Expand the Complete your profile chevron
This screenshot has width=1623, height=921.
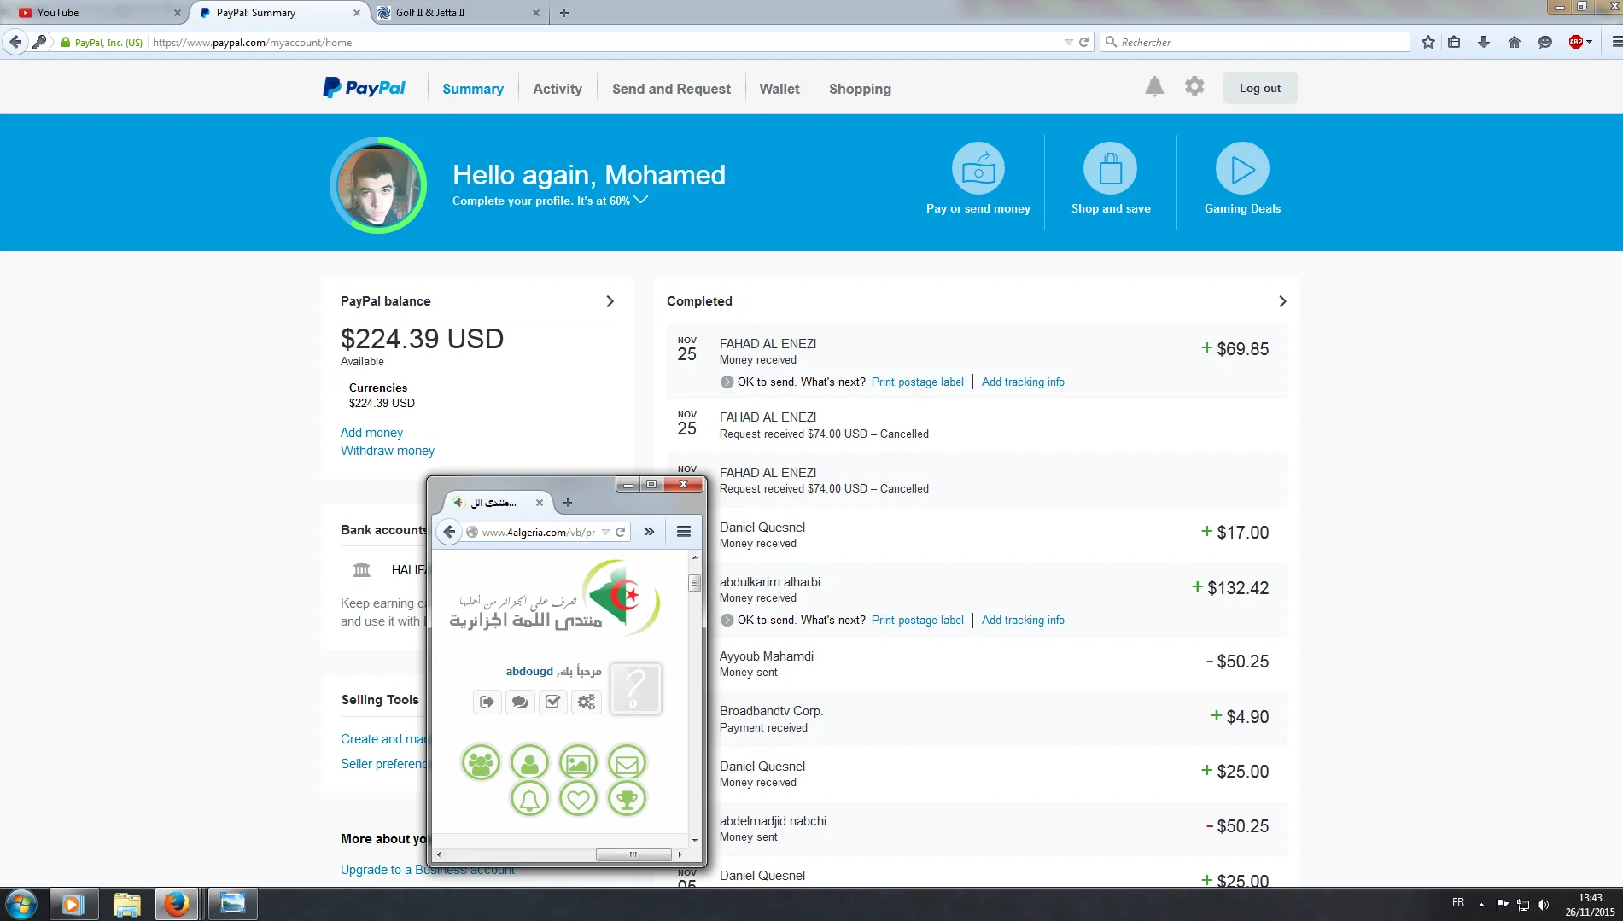641,201
